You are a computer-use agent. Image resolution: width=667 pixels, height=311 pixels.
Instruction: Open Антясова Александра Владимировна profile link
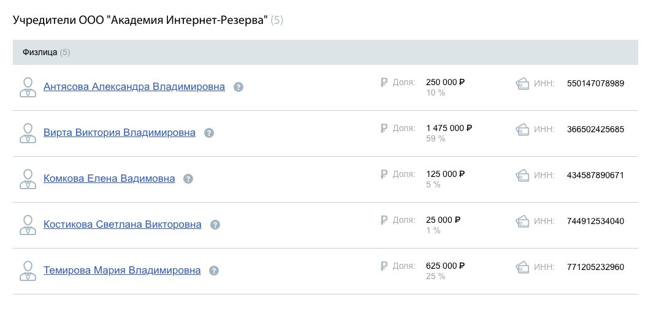click(x=134, y=87)
